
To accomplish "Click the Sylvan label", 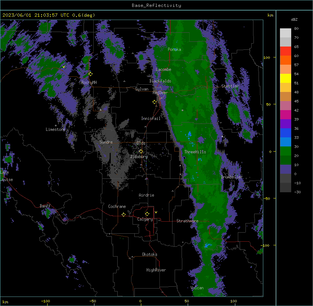I will [x=142, y=89].
